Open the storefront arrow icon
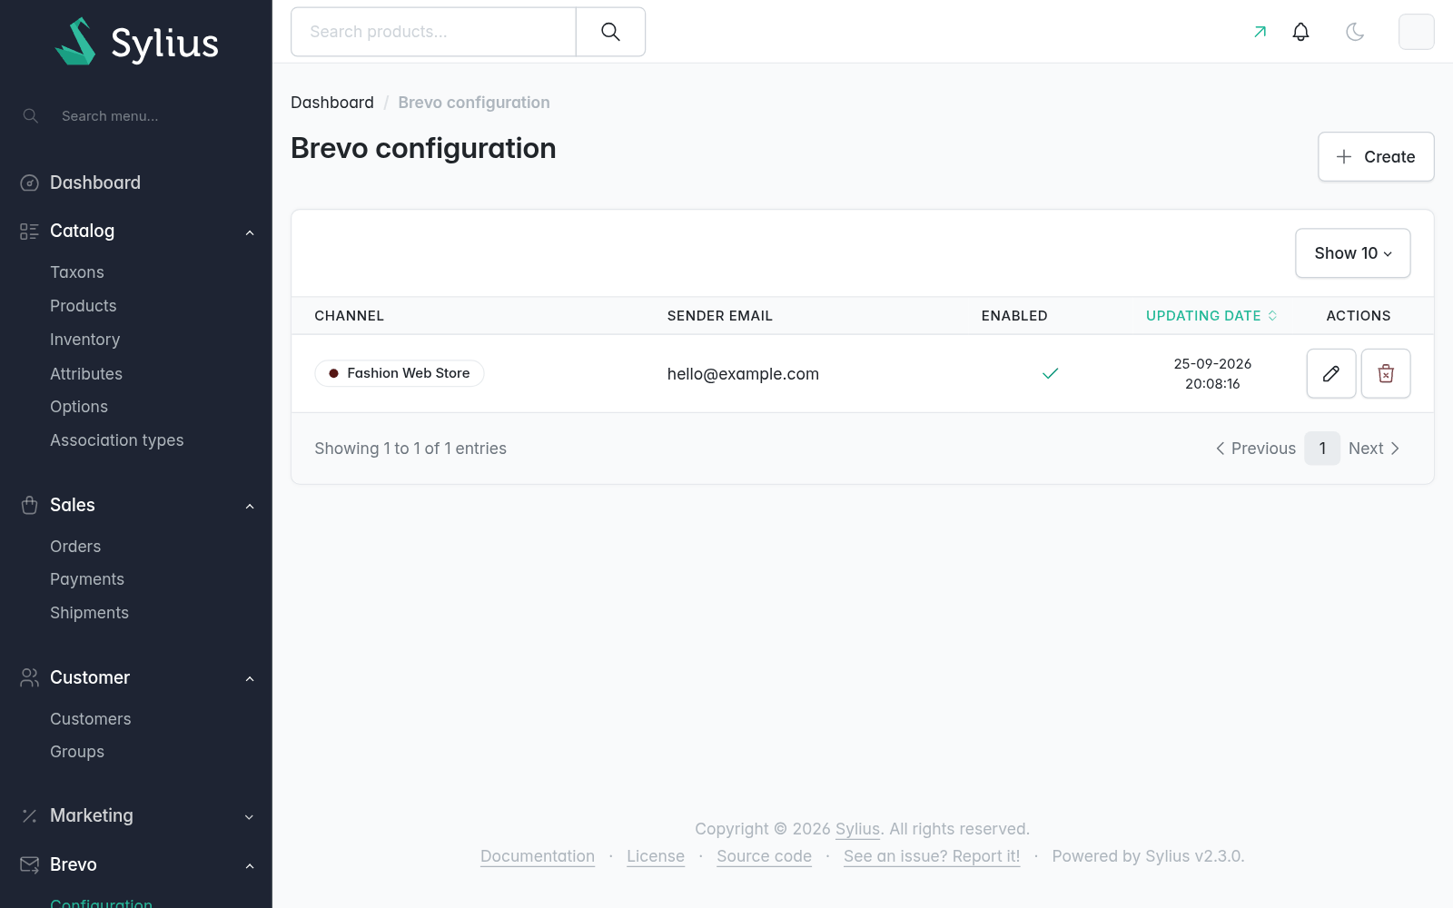This screenshot has width=1453, height=908. click(1260, 32)
